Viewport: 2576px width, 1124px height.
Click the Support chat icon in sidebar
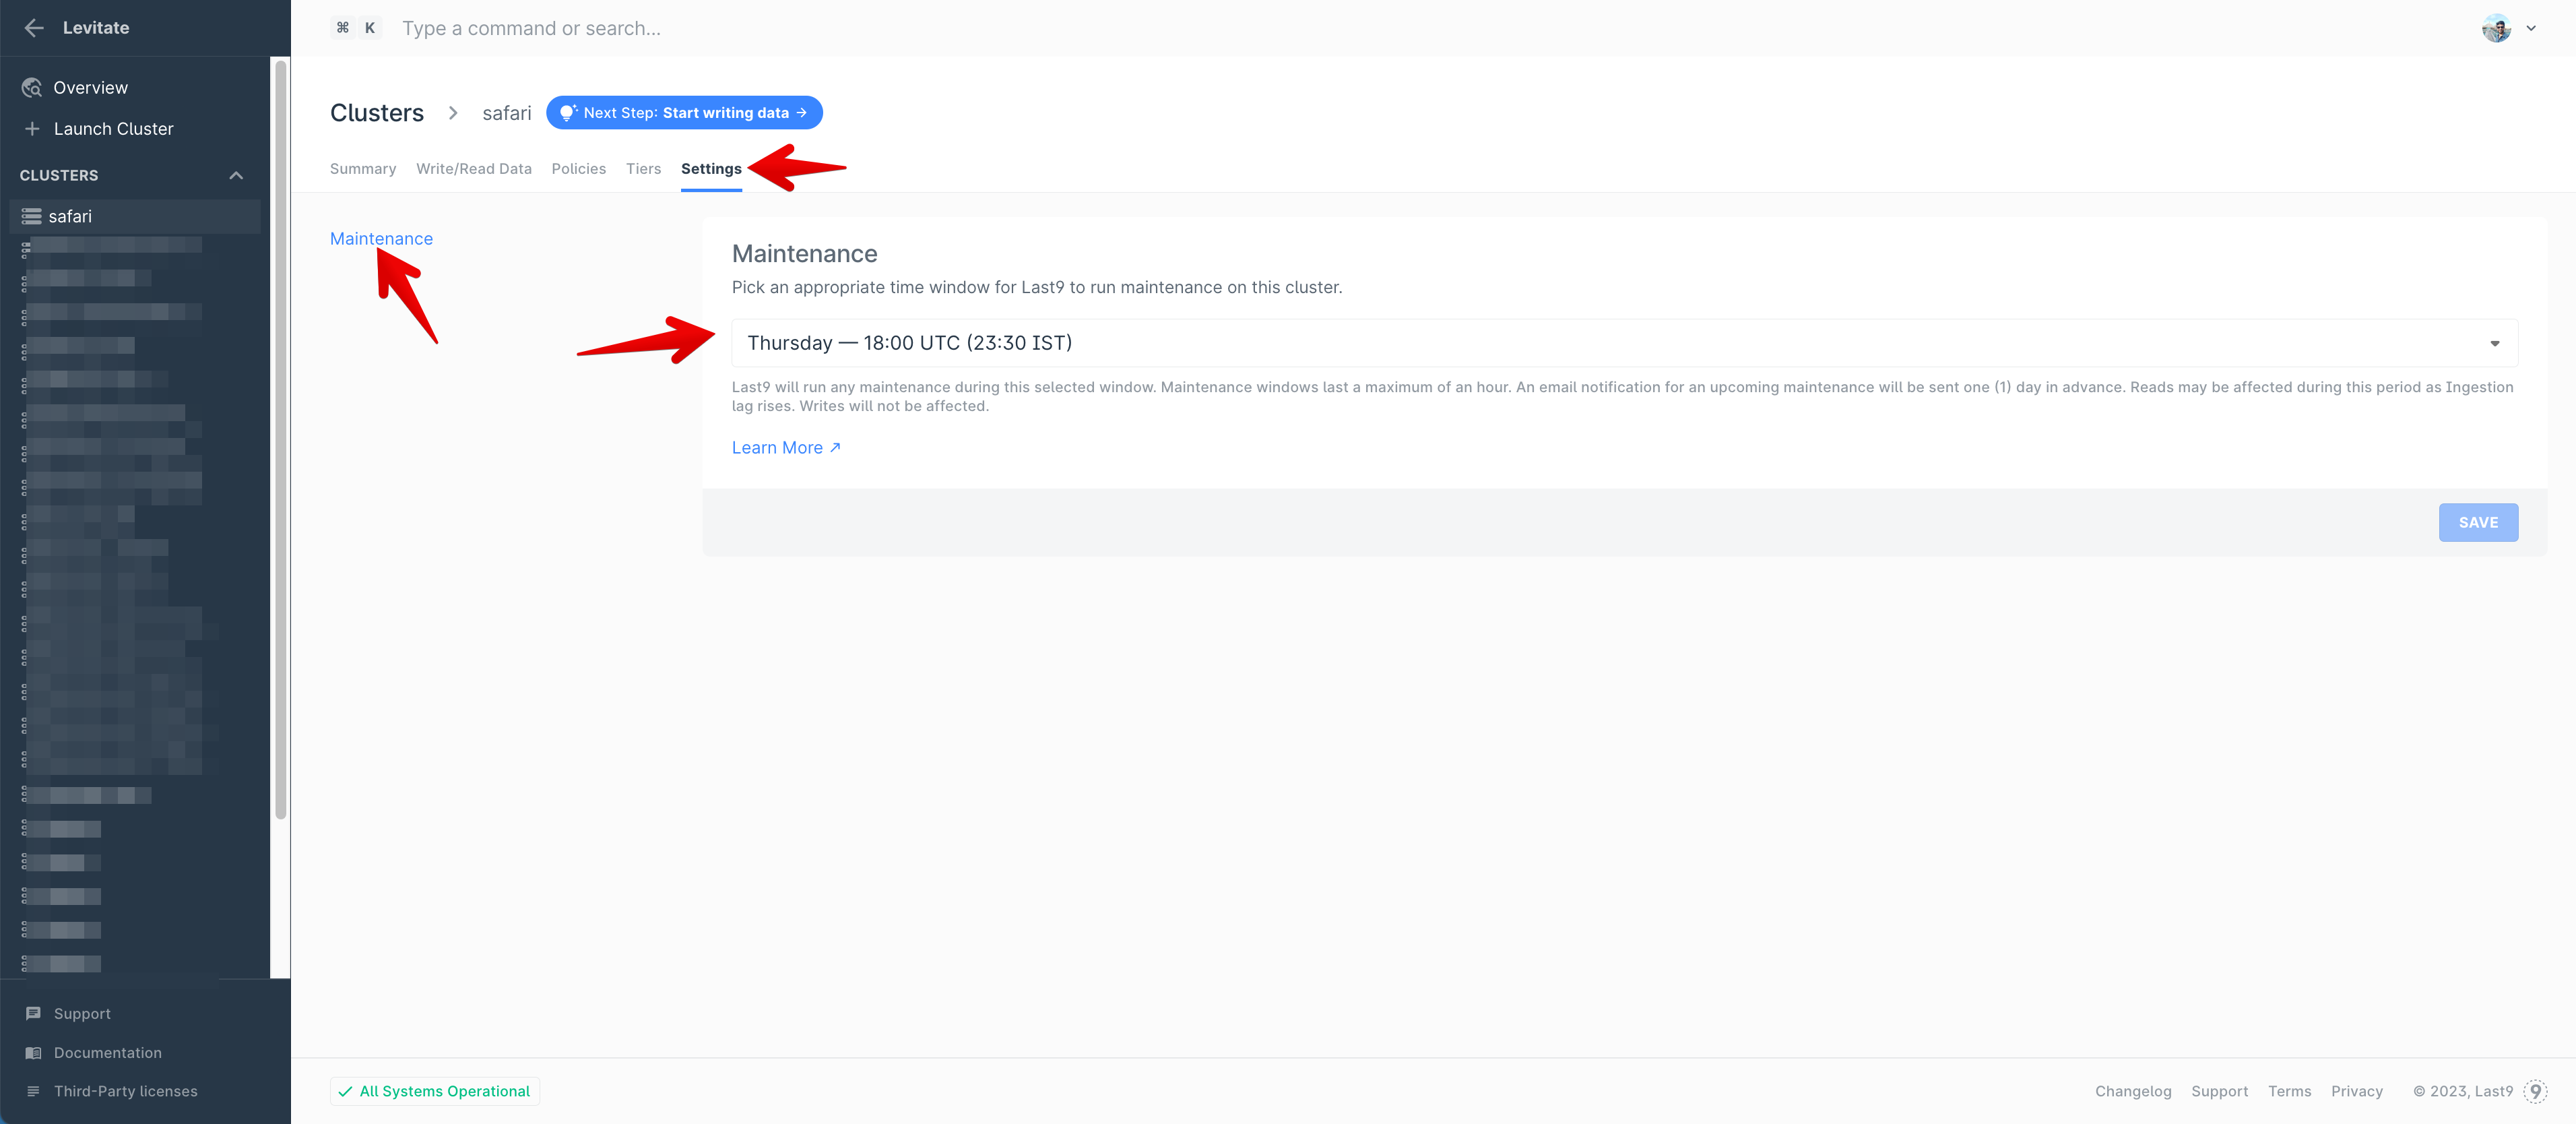pyautogui.click(x=33, y=1013)
